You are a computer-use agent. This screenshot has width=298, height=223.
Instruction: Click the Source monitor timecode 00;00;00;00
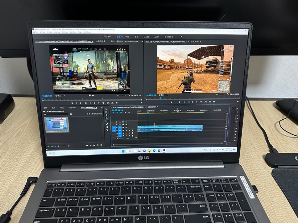[x=47, y=96]
